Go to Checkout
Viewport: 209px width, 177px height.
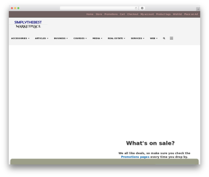click(133, 14)
